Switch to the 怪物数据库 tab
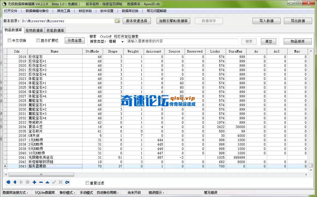317x197 pixels. 34,30
